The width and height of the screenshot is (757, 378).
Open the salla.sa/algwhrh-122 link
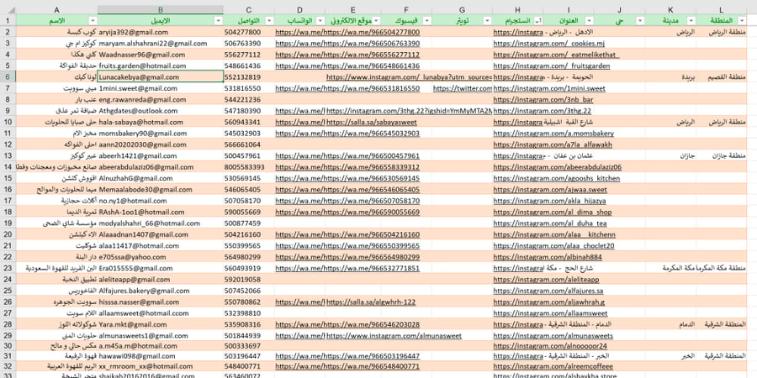pyautogui.click(x=371, y=302)
